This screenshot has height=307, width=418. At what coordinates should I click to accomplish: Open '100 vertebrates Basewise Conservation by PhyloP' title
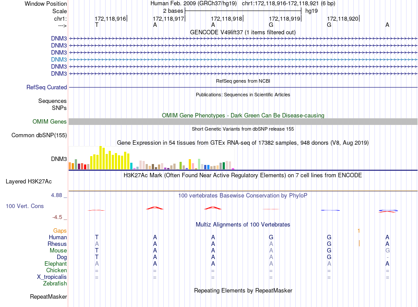point(243,195)
